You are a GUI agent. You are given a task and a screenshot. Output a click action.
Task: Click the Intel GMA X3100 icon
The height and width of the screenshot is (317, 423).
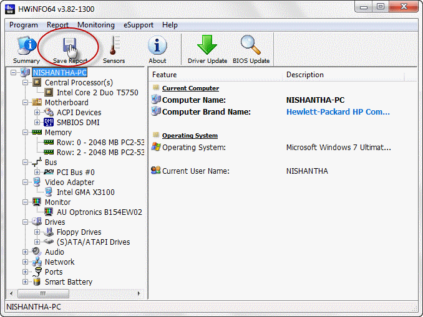pyautogui.click(x=49, y=192)
